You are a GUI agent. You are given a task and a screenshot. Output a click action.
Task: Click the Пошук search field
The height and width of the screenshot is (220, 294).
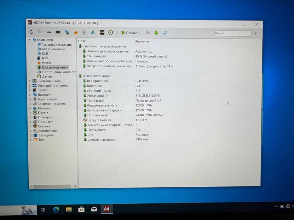coord(233,33)
